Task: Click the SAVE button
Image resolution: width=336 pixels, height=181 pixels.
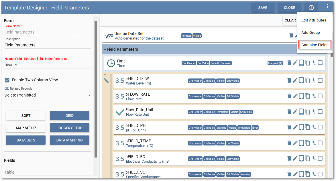Action: tap(263, 8)
